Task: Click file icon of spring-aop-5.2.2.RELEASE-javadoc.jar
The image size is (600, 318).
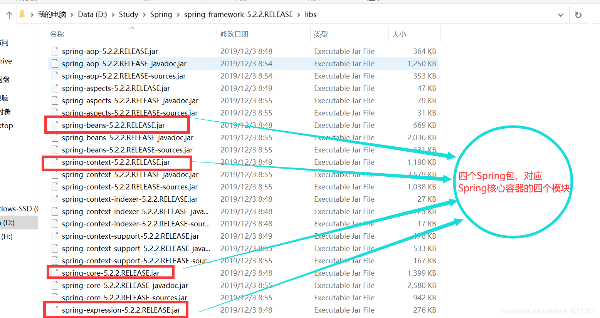Action: tap(55, 64)
